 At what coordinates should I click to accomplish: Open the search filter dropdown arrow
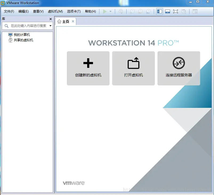(50, 26)
